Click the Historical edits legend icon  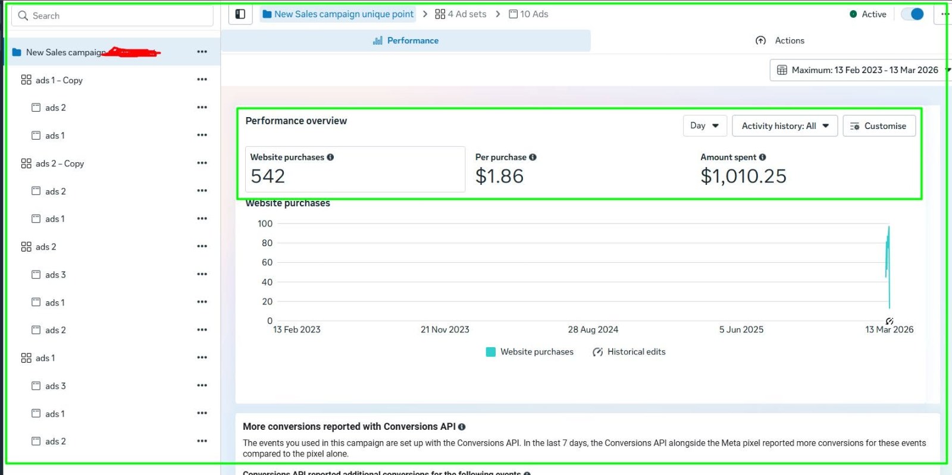tap(598, 352)
